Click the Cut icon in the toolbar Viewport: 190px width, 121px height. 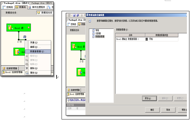click(x=82, y=15)
